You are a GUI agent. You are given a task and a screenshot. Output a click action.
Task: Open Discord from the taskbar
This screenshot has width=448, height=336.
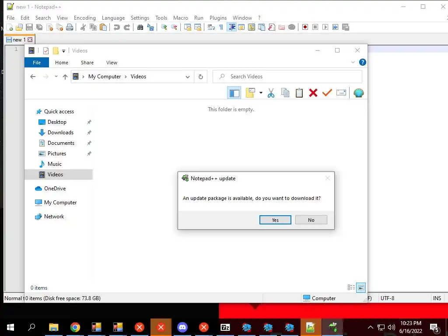[182, 327]
